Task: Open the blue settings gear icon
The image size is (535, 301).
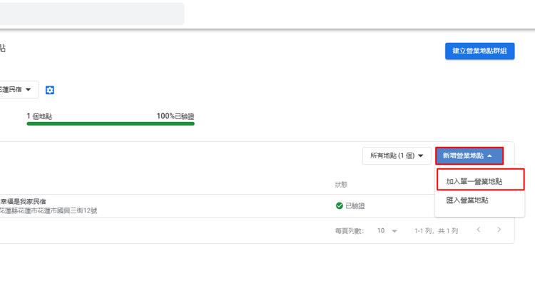Action: click(50, 90)
